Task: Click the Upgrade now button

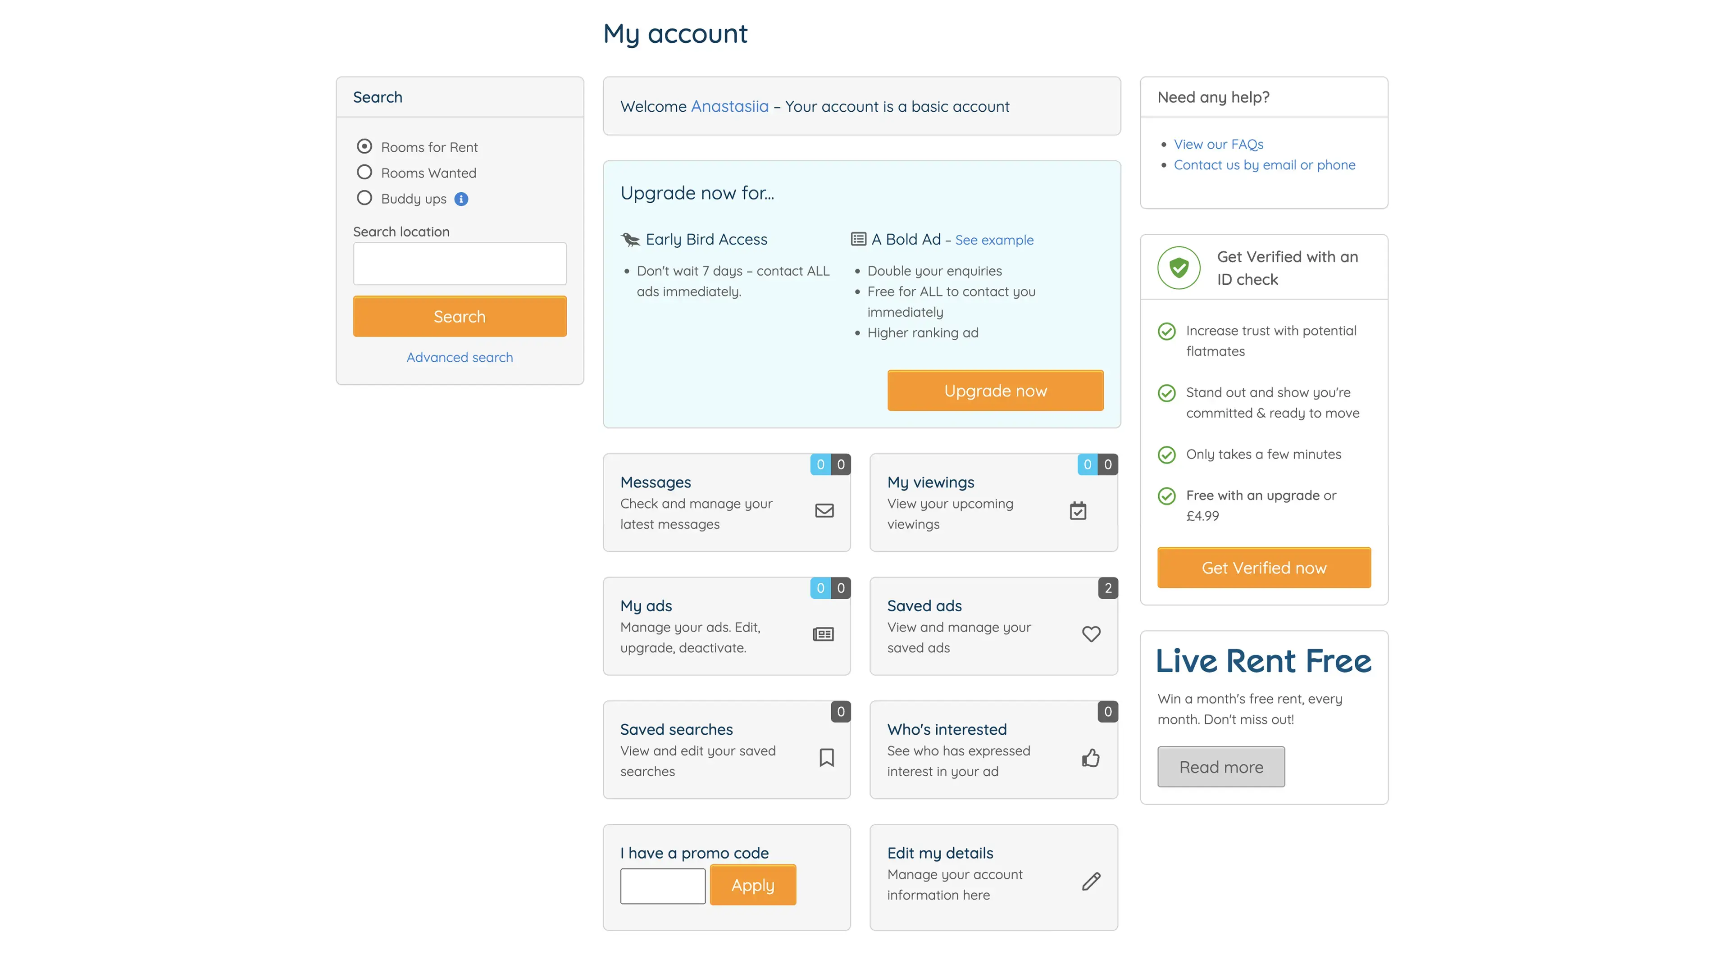Action: pyautogui.click(x=995, y=391)
